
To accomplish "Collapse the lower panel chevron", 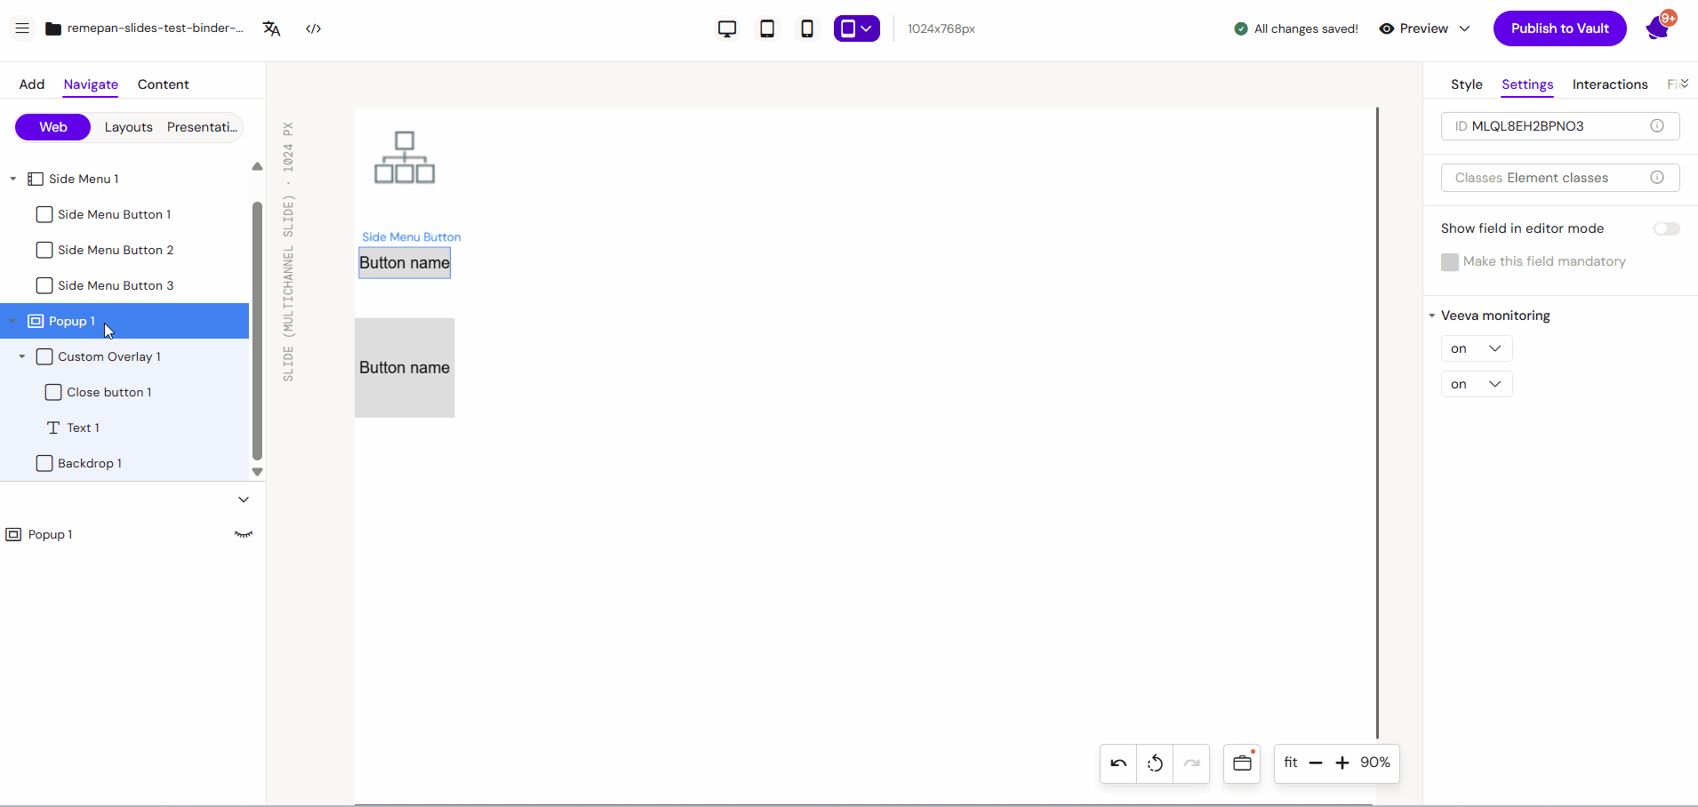I will [244, 499].
